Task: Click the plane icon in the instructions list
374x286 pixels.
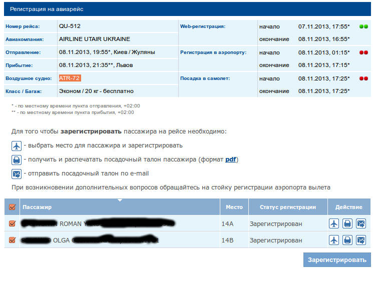Action: tap(17, 146)
